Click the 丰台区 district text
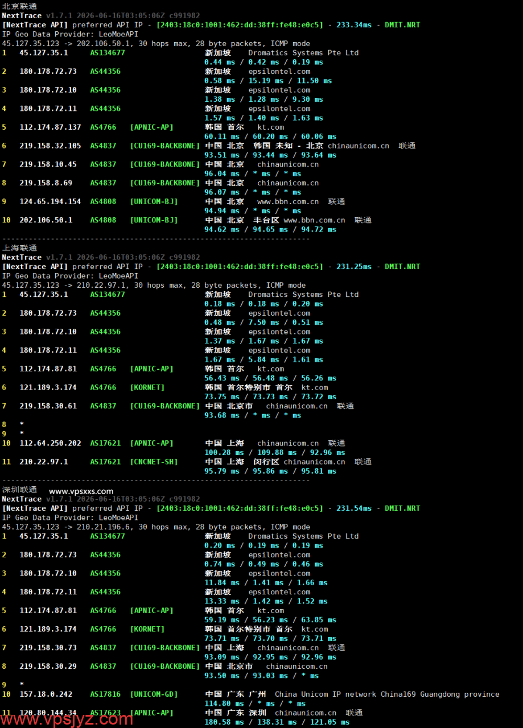The width and height of the screenshot is (523, 728). (266, 220)
